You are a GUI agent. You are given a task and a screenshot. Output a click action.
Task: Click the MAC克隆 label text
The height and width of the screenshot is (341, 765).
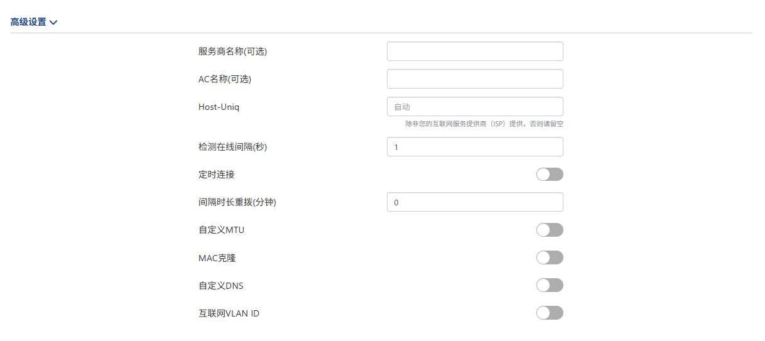click(217, 257)
